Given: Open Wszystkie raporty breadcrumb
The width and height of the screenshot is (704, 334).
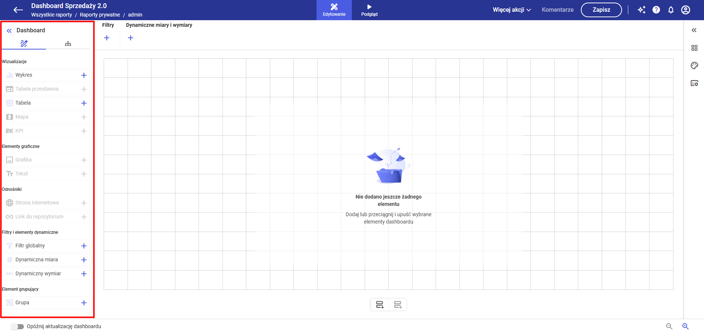Looking at the screenshot, I should point(51,15).
